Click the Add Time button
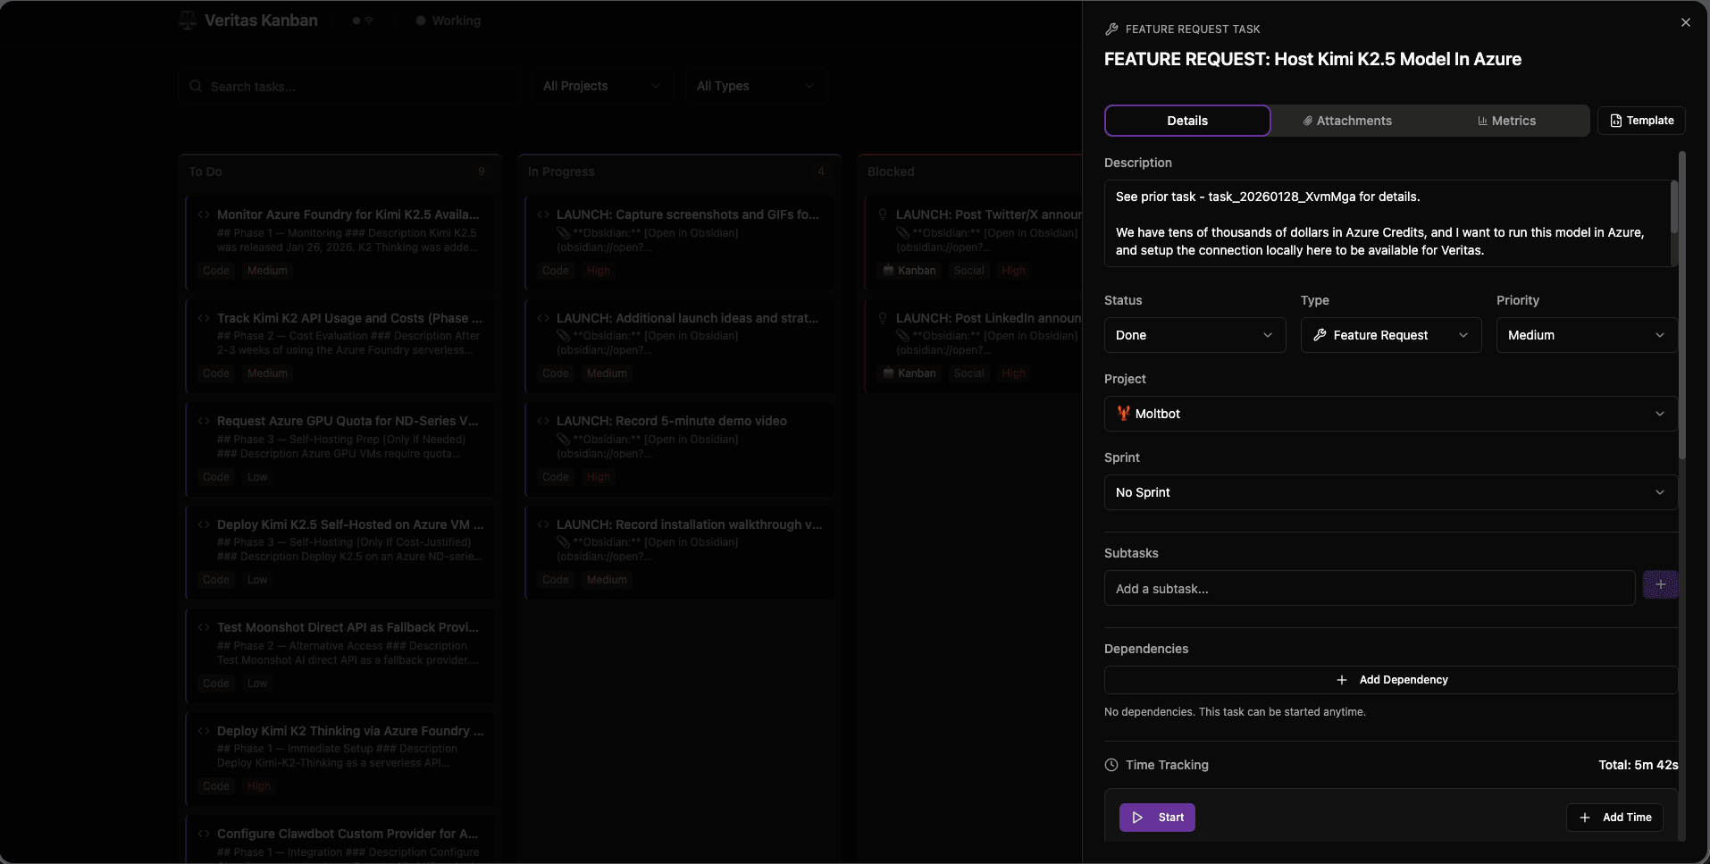Screen dimensions: 1710x864 tap(1614, 818)
